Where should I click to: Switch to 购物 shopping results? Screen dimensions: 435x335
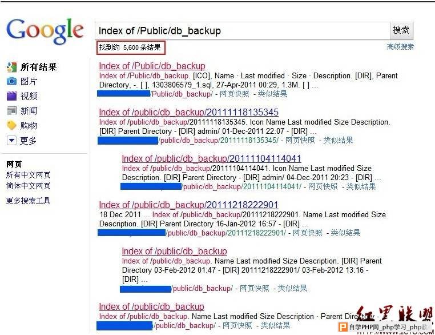(29, 126)
